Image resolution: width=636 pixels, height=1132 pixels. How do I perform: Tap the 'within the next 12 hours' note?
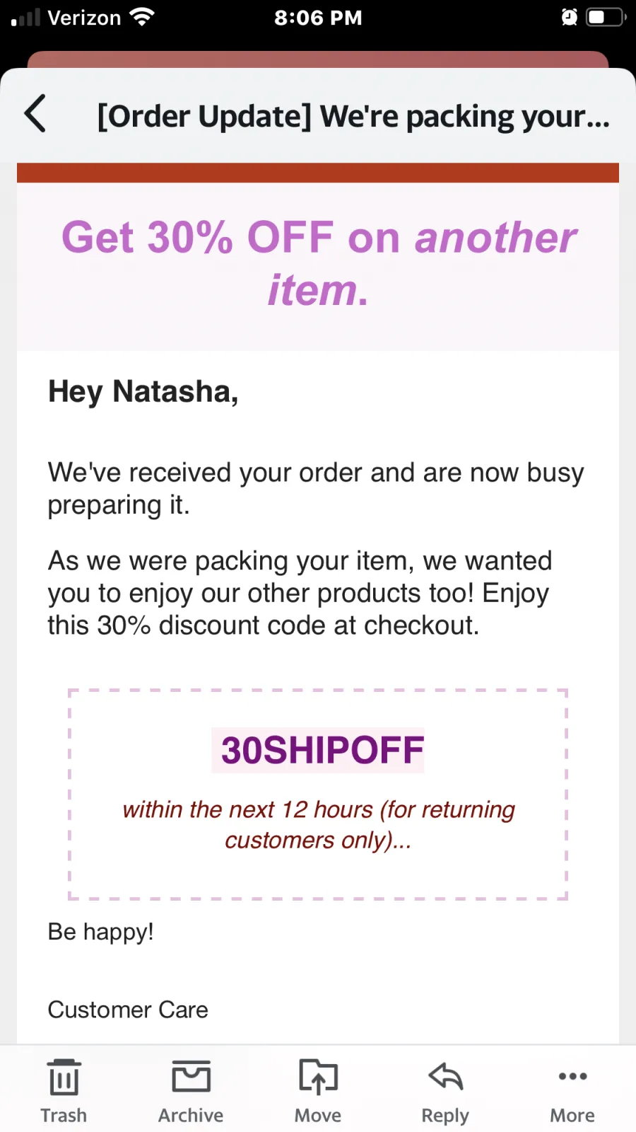(x=318, y=824)
